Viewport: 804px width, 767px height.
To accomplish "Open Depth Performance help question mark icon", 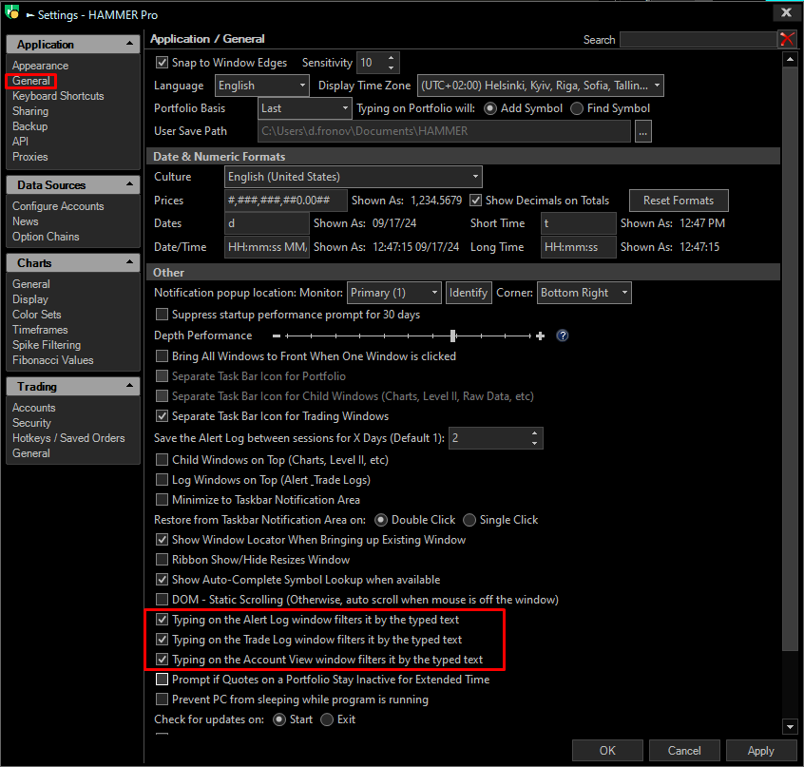I will [563, 336].
